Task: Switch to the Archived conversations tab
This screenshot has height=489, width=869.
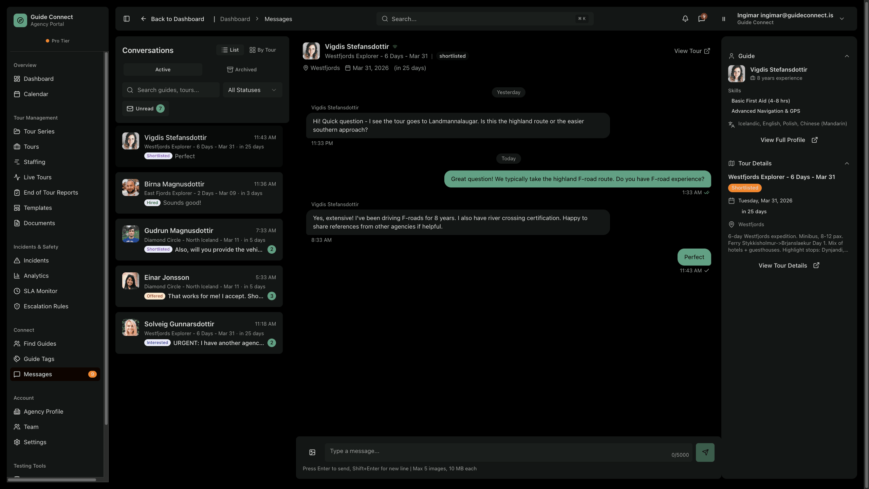Action: click(x=242, y=69)
